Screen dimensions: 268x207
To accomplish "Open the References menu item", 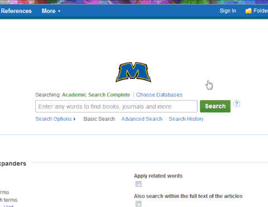I will tap(16, 11).
